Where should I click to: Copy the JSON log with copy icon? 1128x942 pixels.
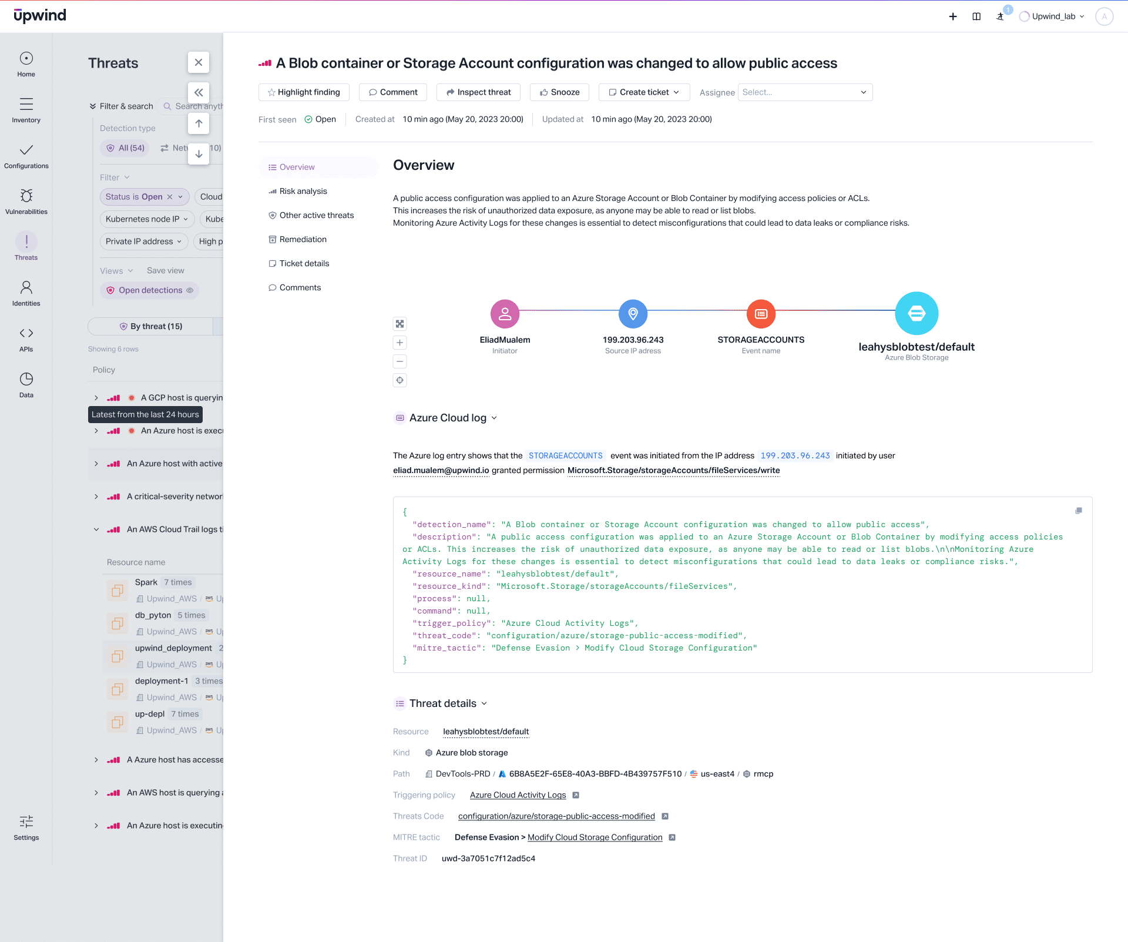[1078, 511]
